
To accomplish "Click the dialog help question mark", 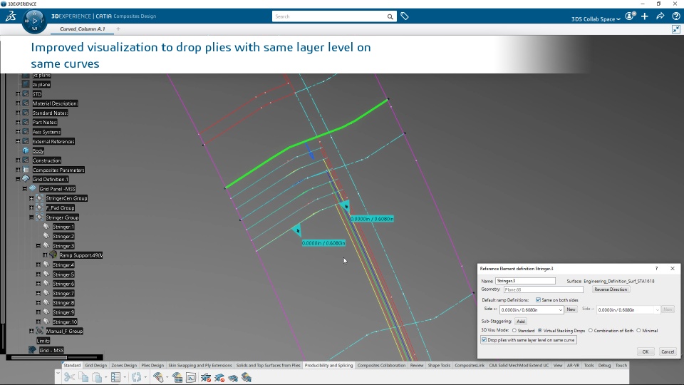I will (x=656, y=269).
